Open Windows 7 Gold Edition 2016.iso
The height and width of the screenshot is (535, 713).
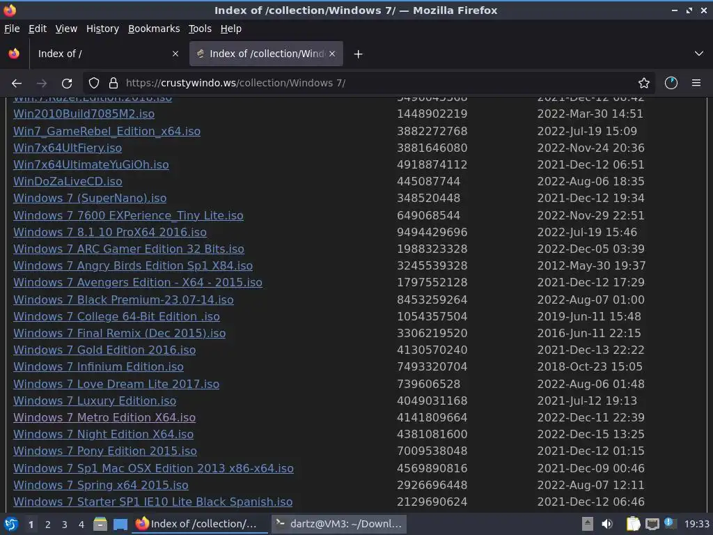104,350
